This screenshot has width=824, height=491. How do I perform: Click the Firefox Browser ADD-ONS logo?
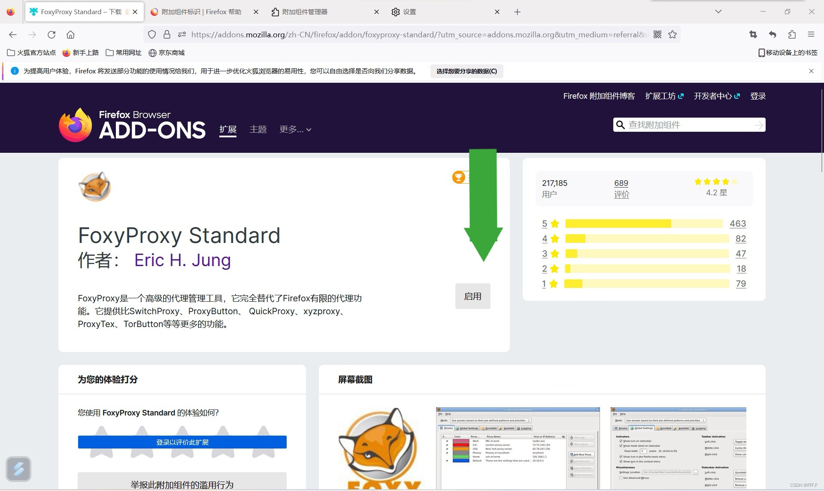point(132,125)
